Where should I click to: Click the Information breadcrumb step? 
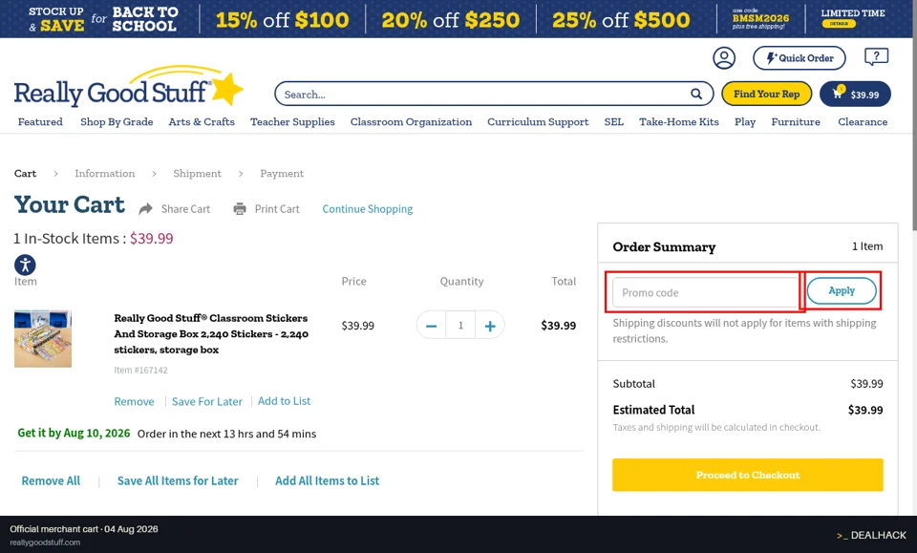[x=105, y=173]
